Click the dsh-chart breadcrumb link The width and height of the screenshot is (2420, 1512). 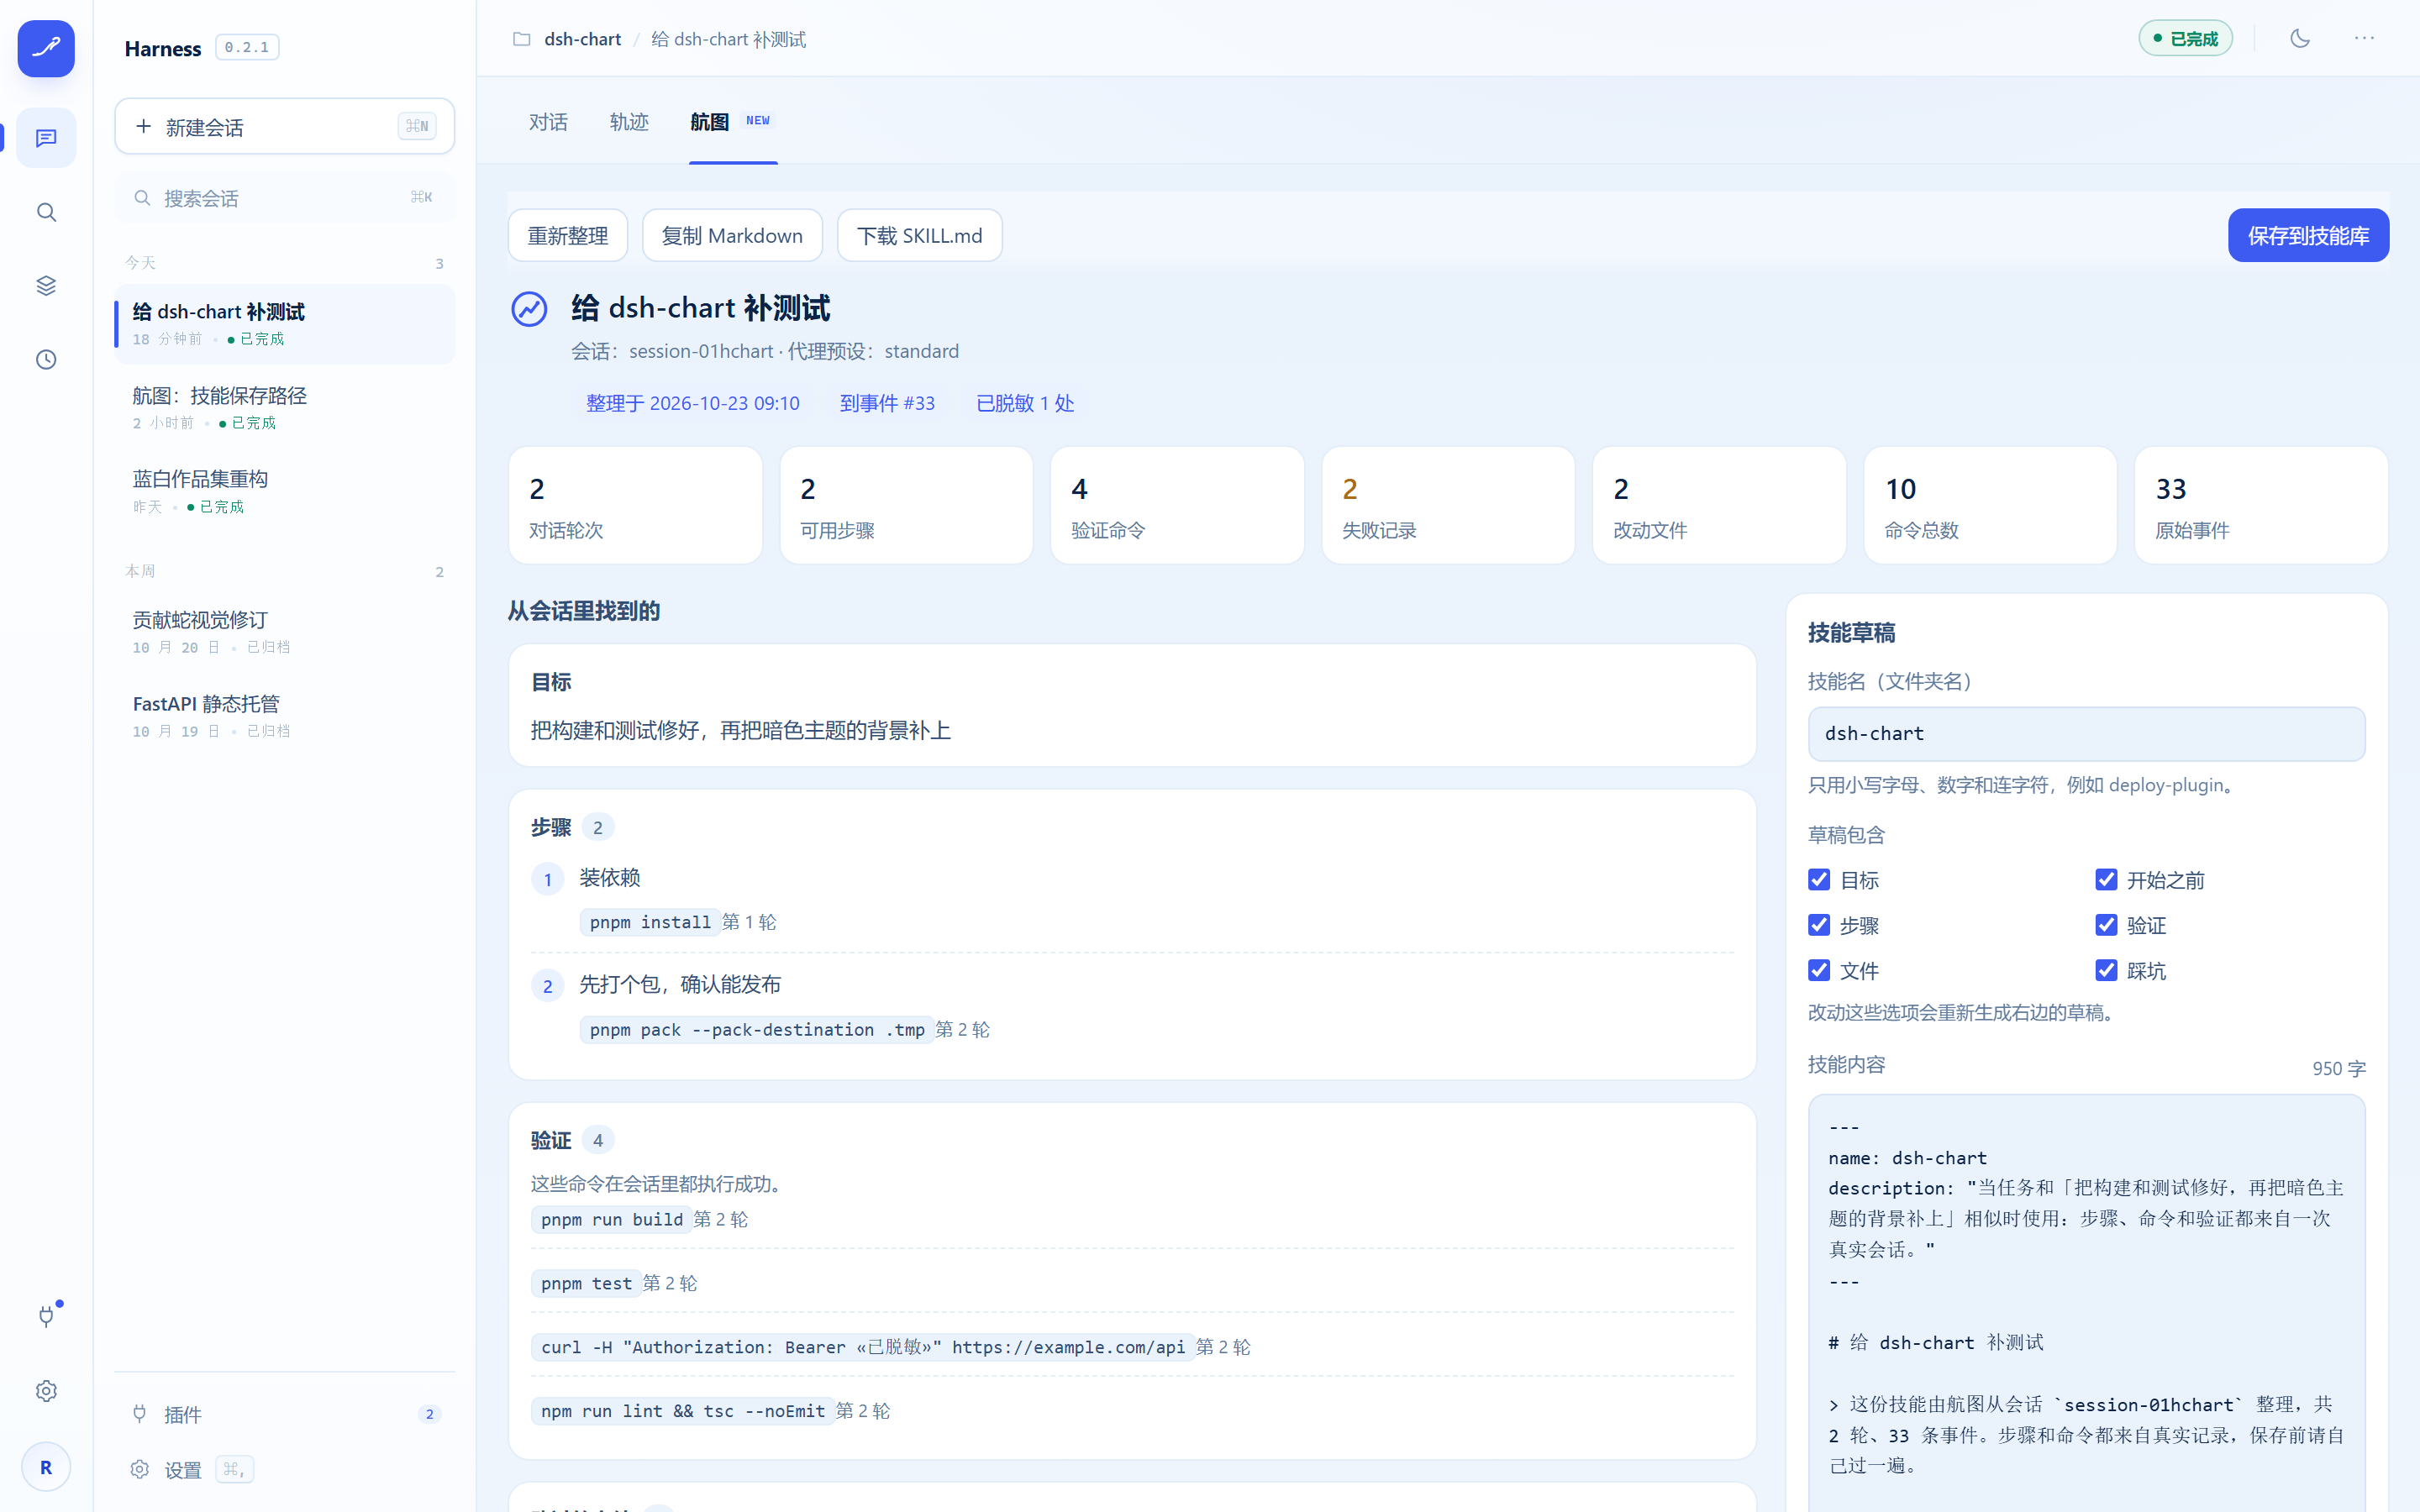582,39
